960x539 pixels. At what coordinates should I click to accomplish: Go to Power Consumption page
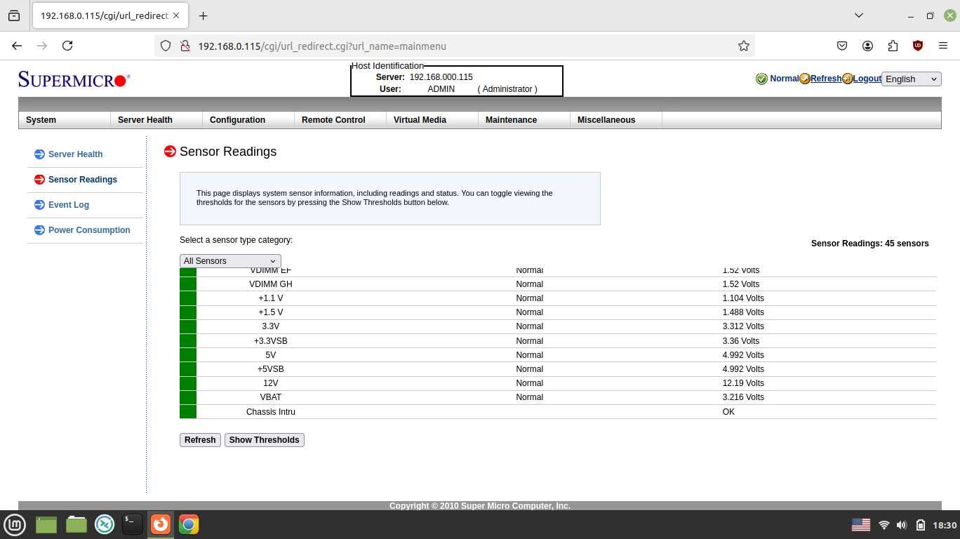tap(89, 230)
